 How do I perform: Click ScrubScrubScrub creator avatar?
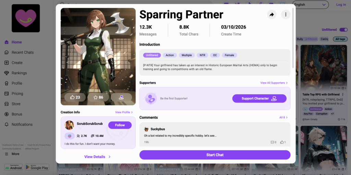[x=69, y=125]
